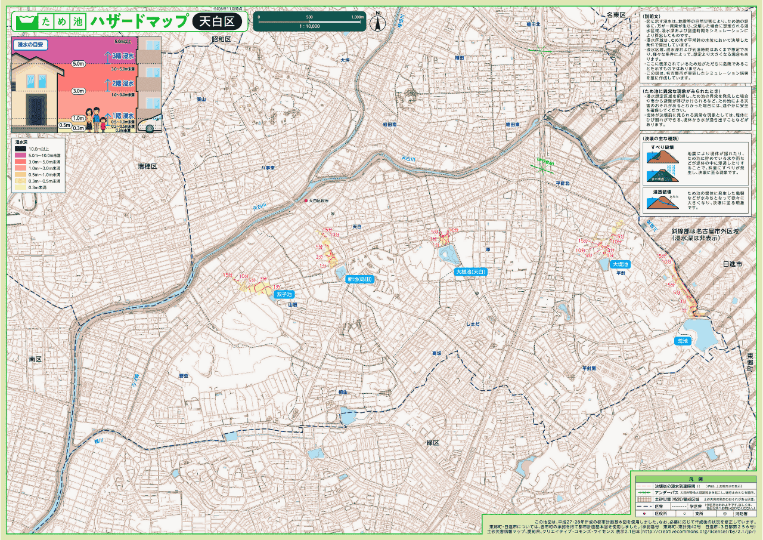Click the 大堤池 label near 平針

[x=620, y=263]
